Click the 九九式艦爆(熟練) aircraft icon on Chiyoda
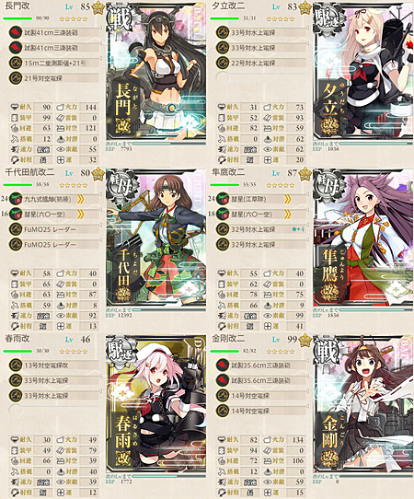This screenshot has width=414, height=499. pyautogui.click(x=15, y=199)
